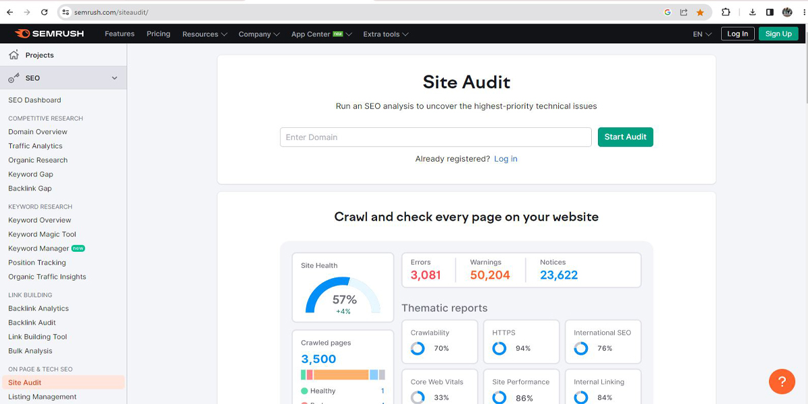The width and height of the screenshot is (808, 404).
Task: Open Organic Research in sidebar
Action: pyautogui.click(x=38, y=160)
